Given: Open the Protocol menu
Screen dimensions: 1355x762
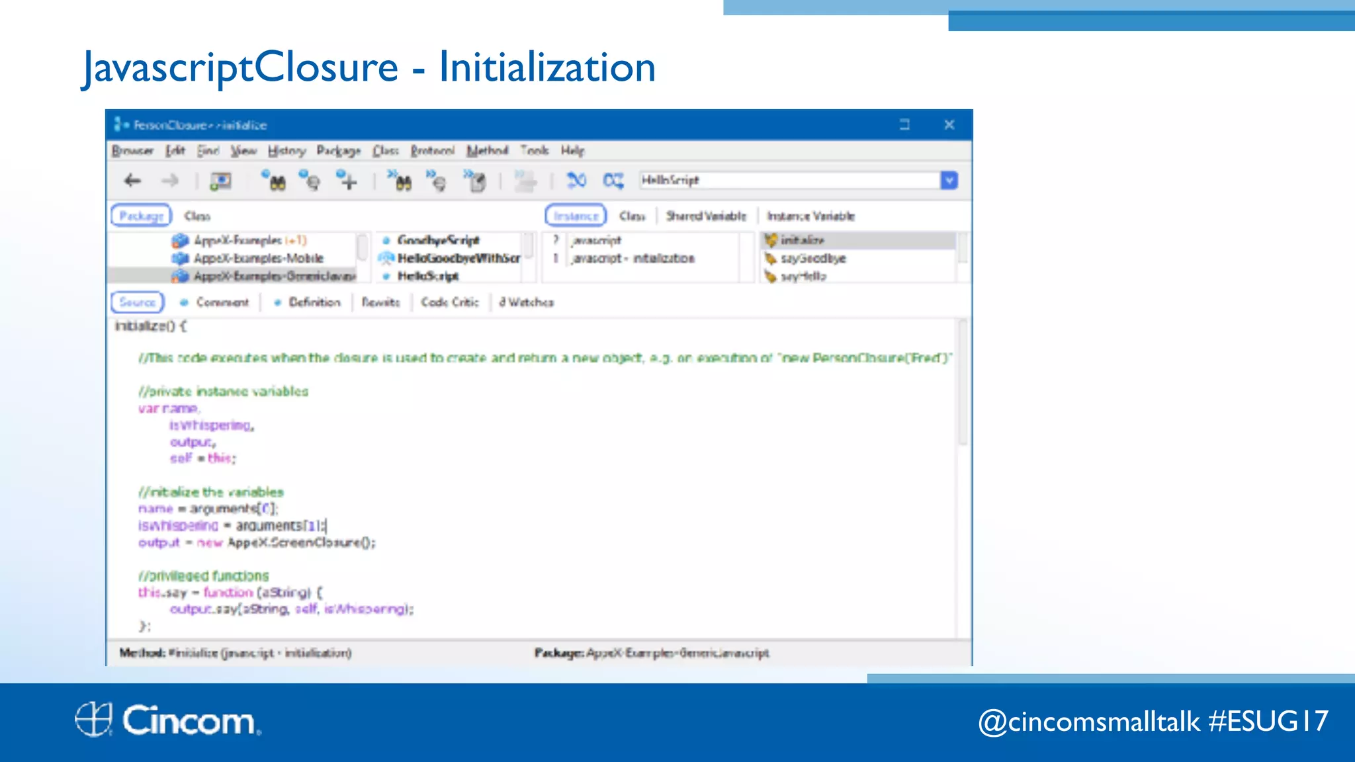Looking at the screenshot, I should (433, 151).
